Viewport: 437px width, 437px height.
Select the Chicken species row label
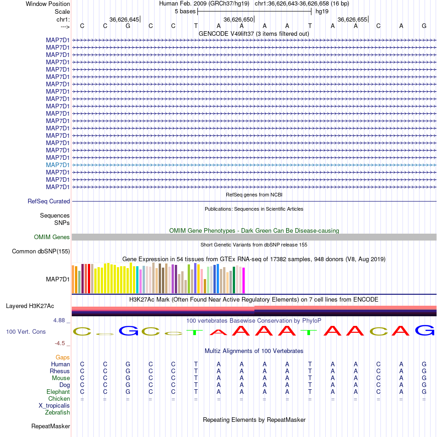59,398
